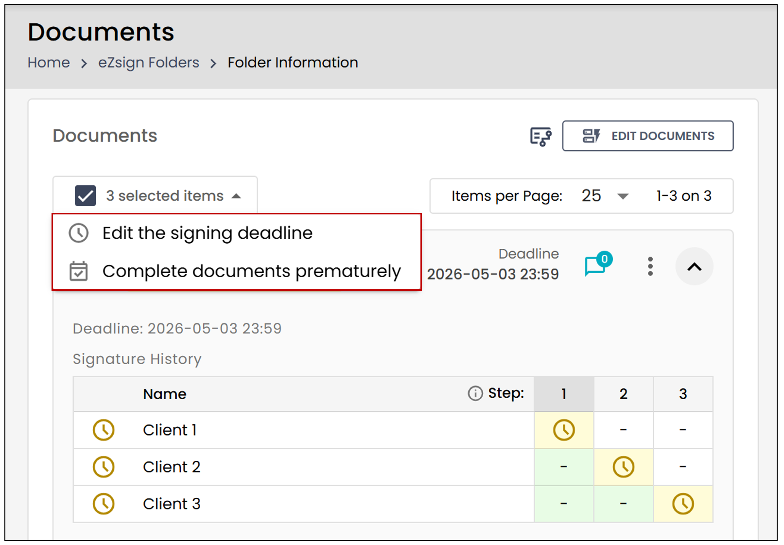
Task: Choose Complete documents prematurely
Action: pos(252,271)
